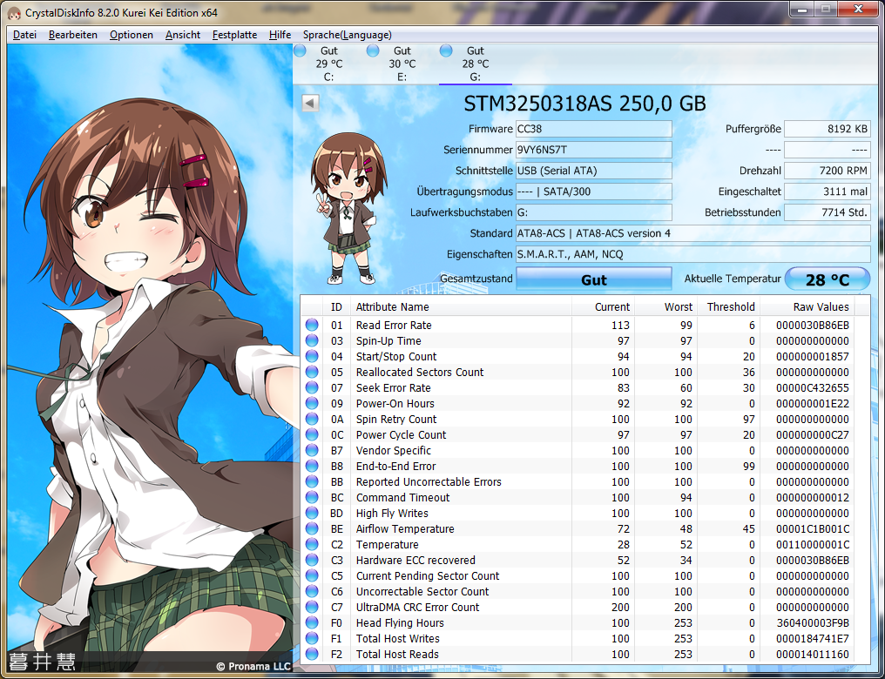Click the Attribute Name column header
This screenshot has width=885, height=679.
[x=461, y=306]
